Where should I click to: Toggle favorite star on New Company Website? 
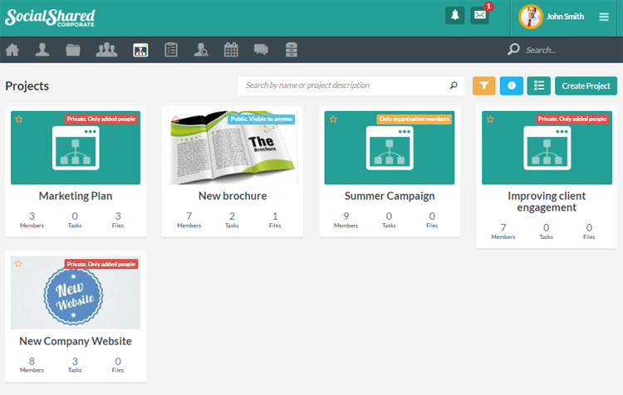click(x=19, y=264)
